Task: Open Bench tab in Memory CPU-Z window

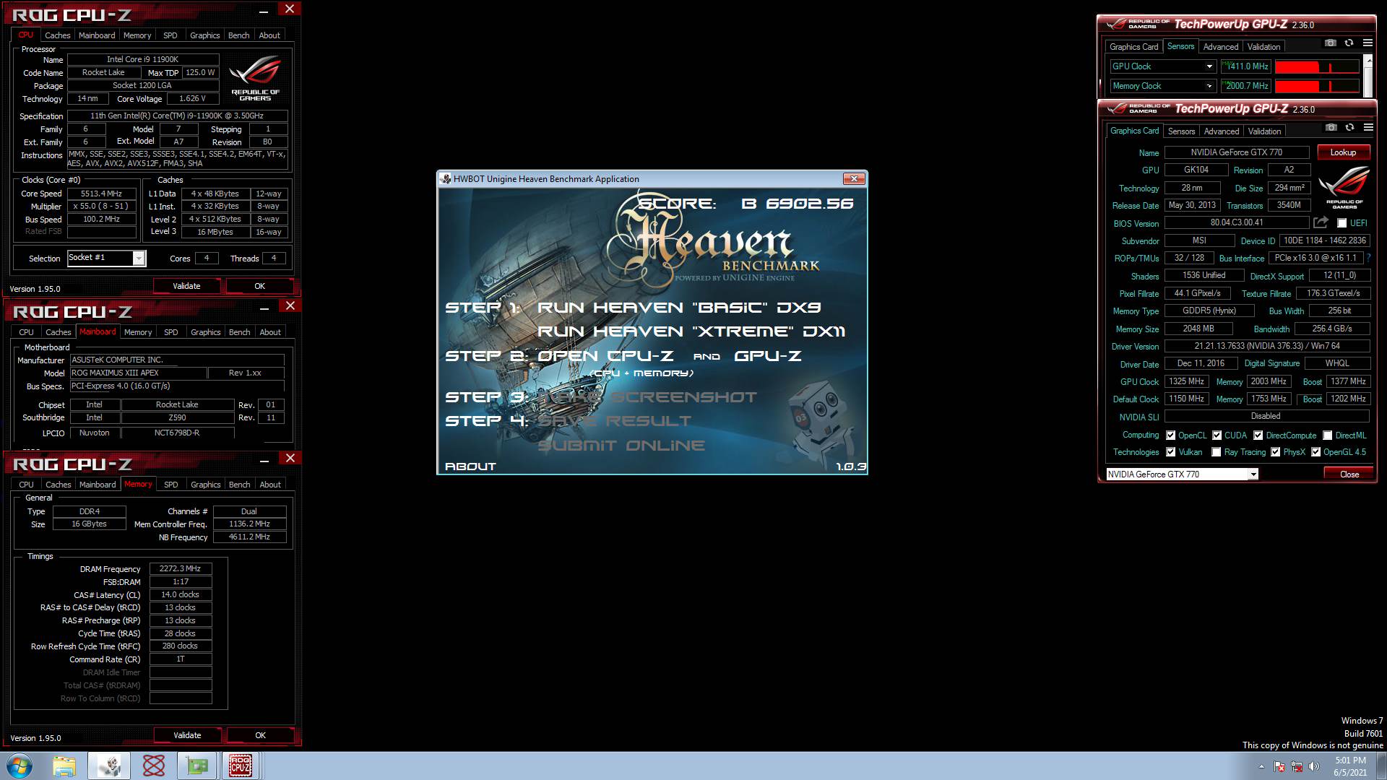Action: tap(239, 485)
